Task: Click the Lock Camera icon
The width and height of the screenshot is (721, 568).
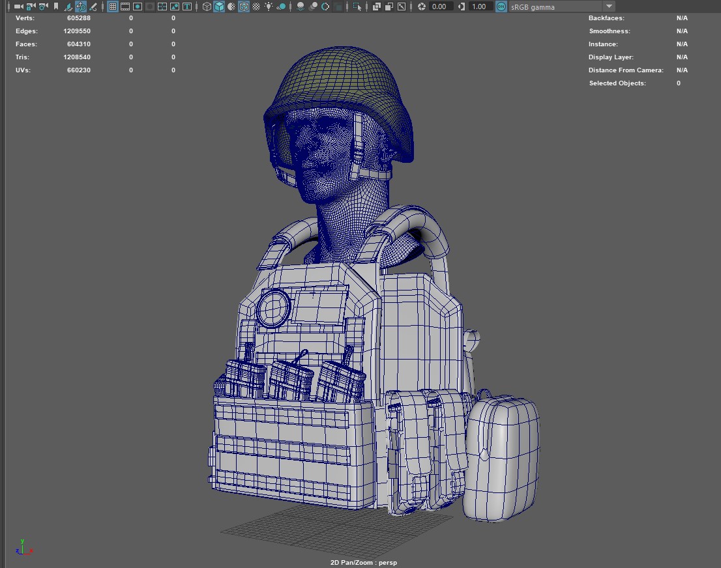Action: click(31, 7)
